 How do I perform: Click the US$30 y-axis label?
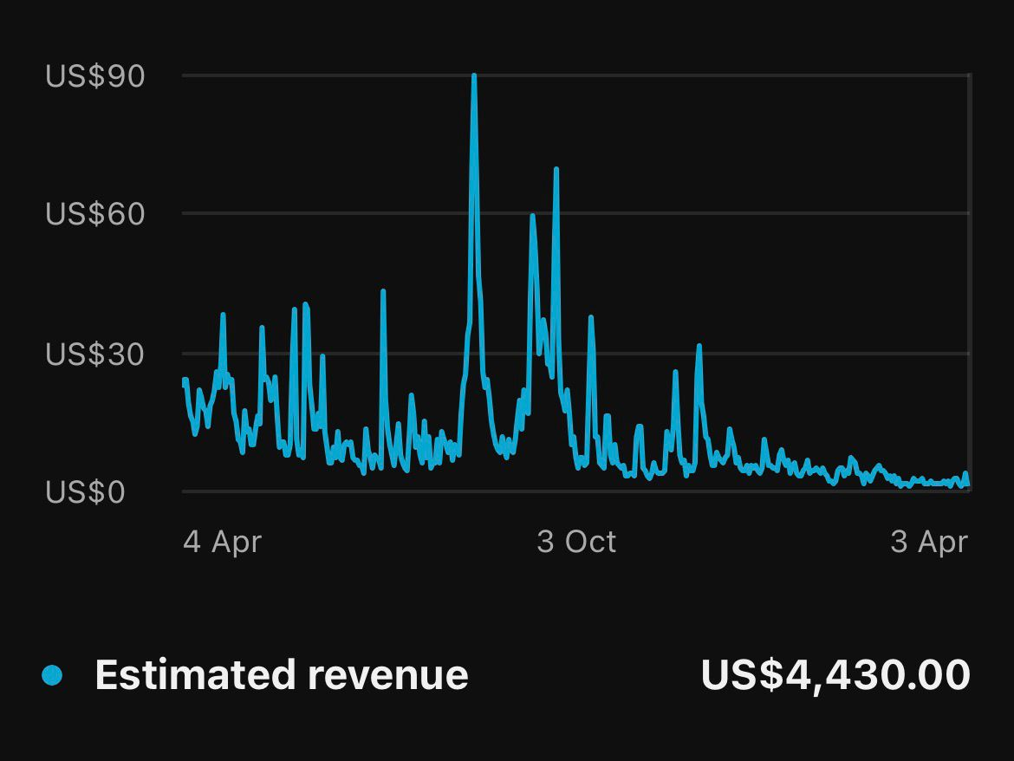[x=95, y=354]
